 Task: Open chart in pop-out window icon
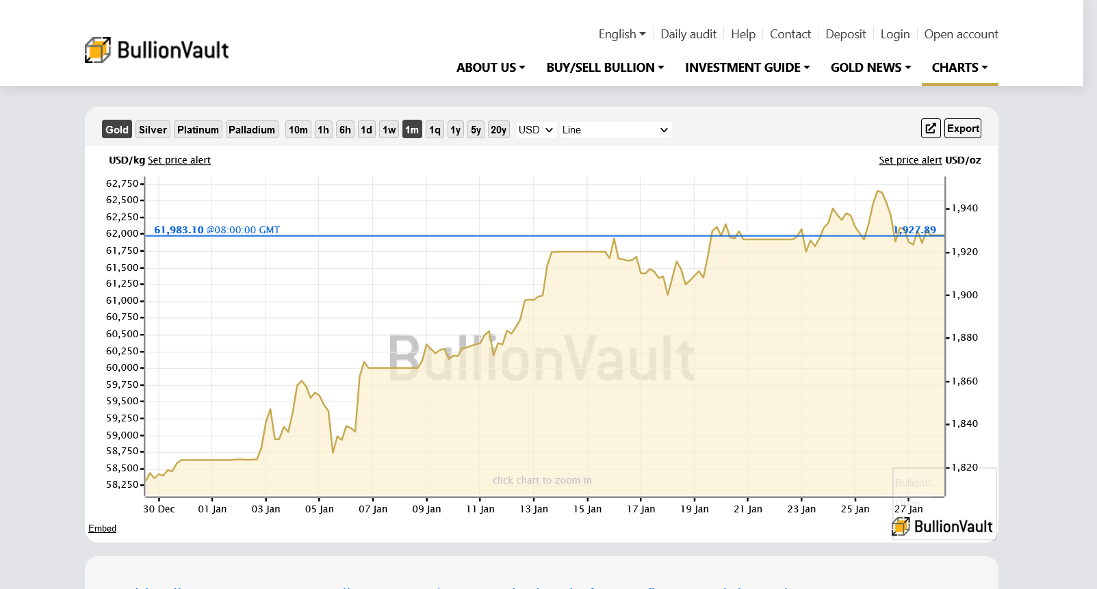(x=931, y=129)
